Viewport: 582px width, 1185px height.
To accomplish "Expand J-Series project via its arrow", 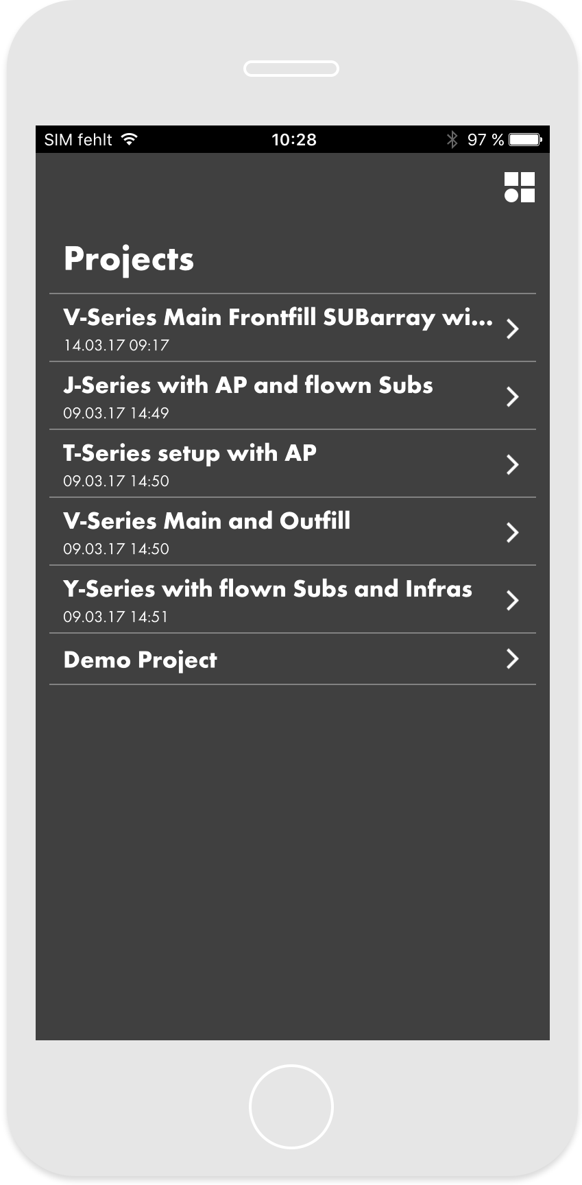I will pyautogui.click(x=512, y=396).
